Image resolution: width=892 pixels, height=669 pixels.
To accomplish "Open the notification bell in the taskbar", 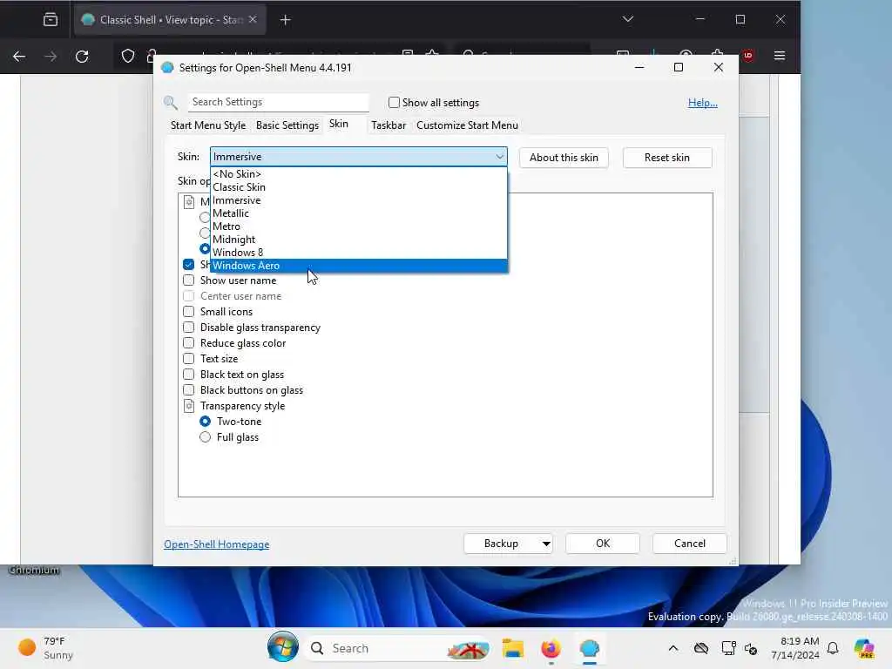I will click(833, 648).
